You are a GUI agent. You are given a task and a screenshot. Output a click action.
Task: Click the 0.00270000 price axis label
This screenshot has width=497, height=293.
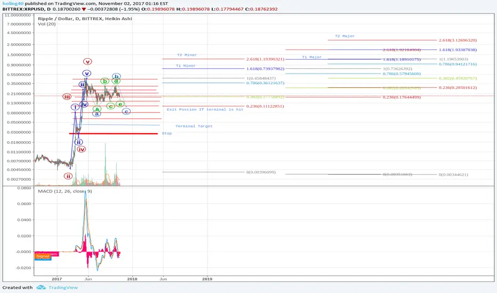coord(19,179)
